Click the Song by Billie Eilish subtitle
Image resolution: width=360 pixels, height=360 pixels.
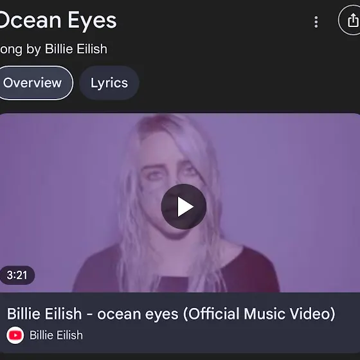(x=53, y=49)
